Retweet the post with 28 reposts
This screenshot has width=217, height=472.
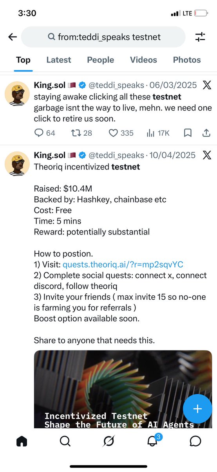click(x=81, y=133)
